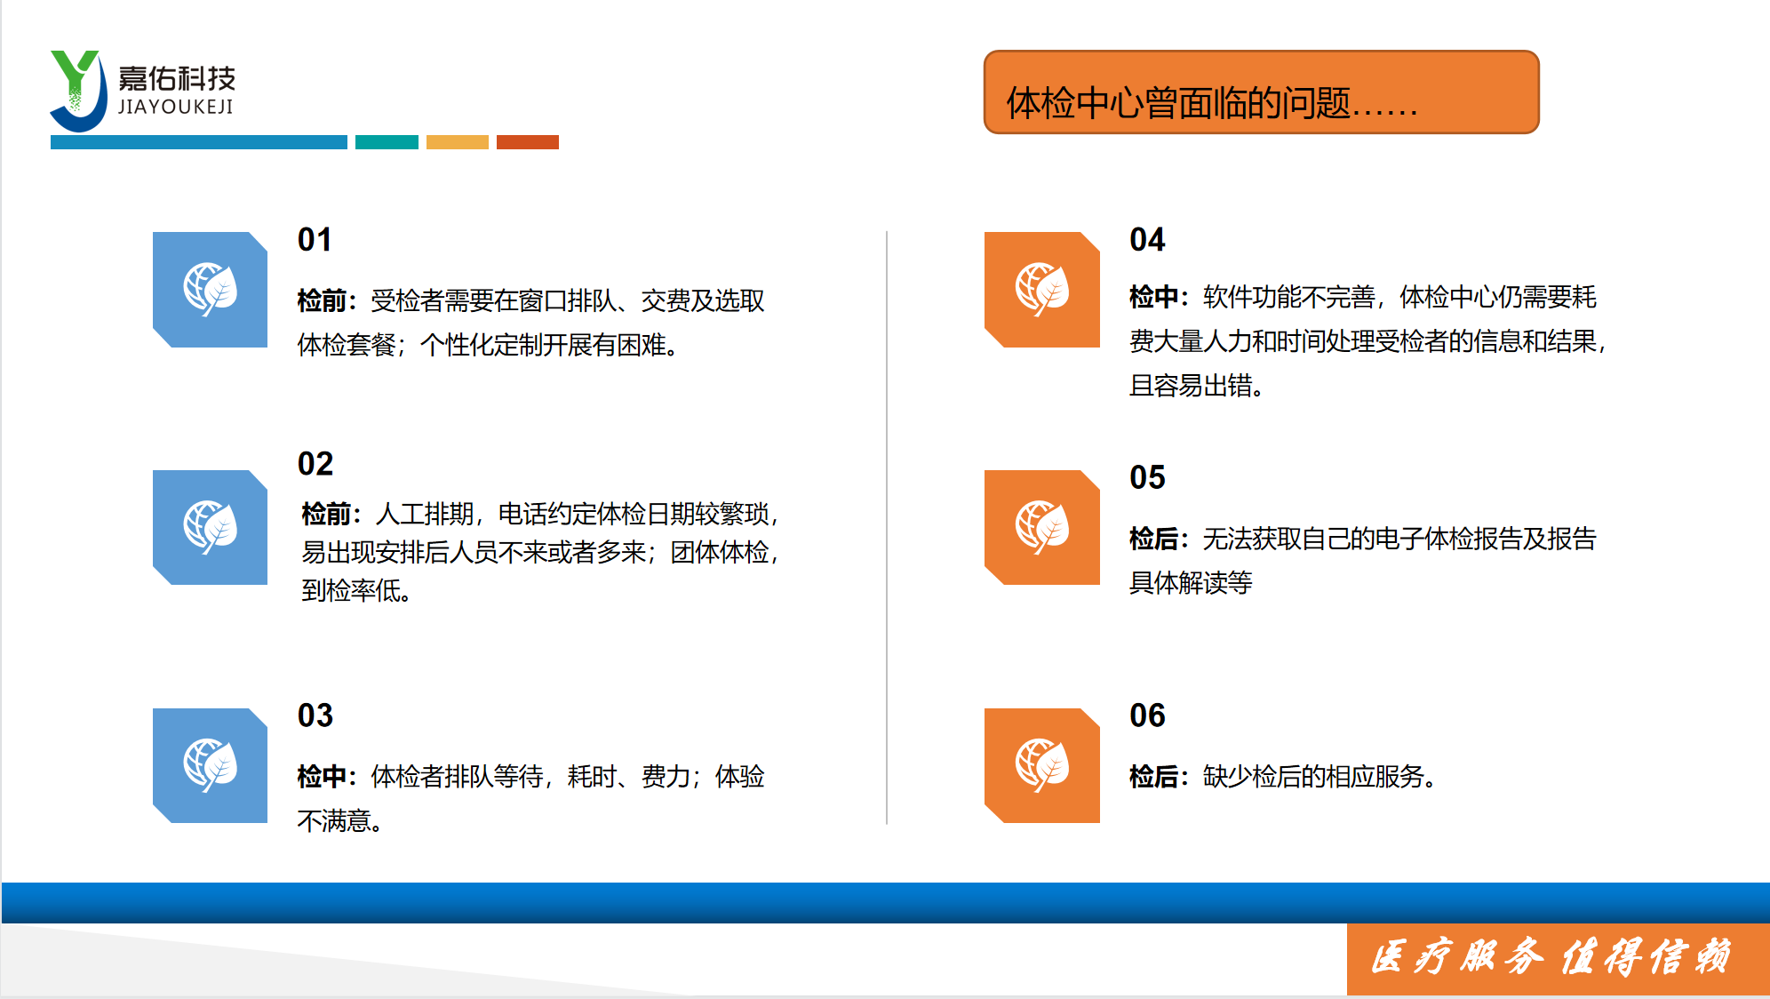
Task: Select the orange title box about 体检中心曾面临的问题
Action: 1260,92
